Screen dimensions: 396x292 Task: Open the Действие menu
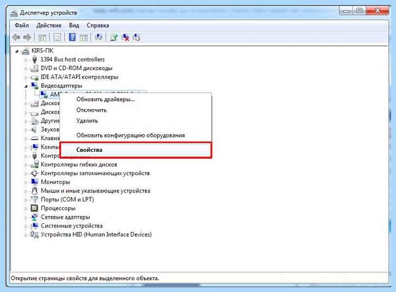(x=49, y=25)
